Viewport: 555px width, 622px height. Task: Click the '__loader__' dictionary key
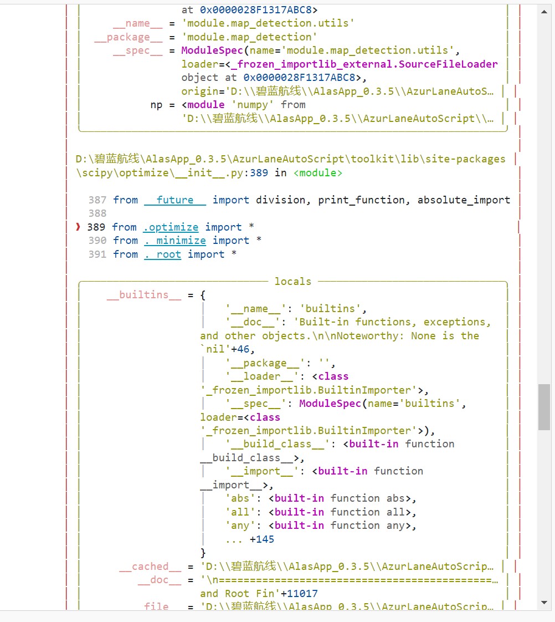pyautogui.click(x=262, y=376)
